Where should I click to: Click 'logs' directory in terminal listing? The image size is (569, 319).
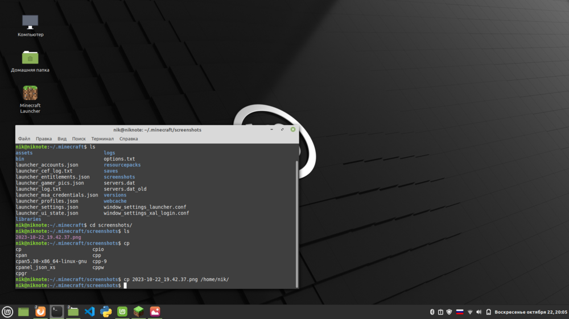(x=109, y=153)
